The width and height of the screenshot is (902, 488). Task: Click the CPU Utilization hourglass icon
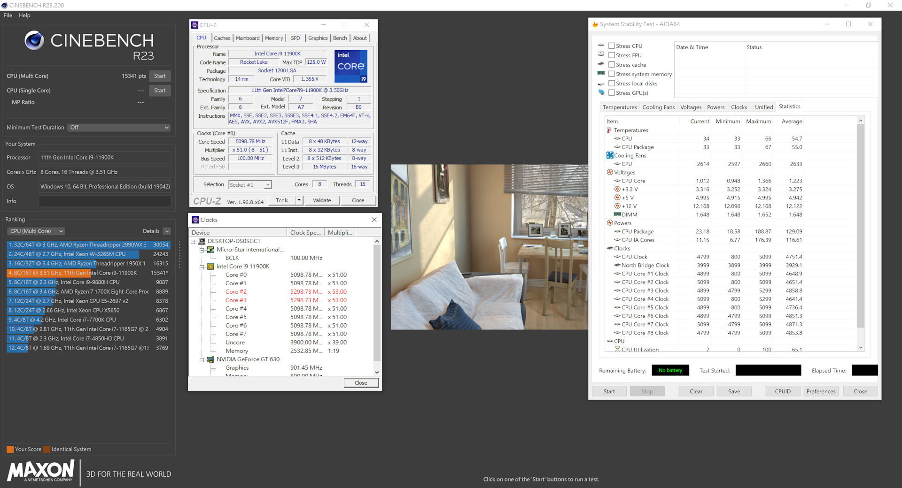coord(617,349)
